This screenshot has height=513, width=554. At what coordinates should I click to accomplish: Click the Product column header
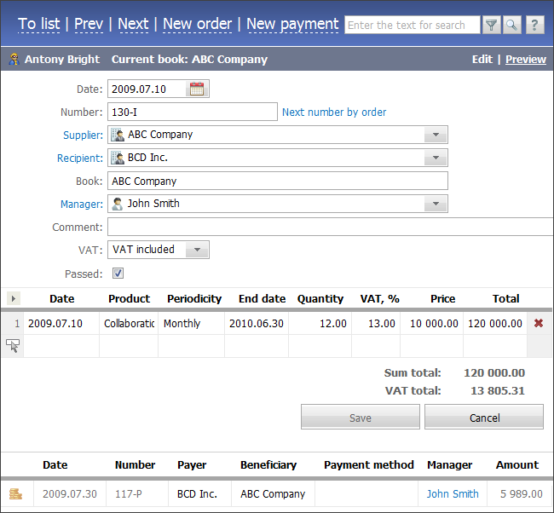(129, 298)
